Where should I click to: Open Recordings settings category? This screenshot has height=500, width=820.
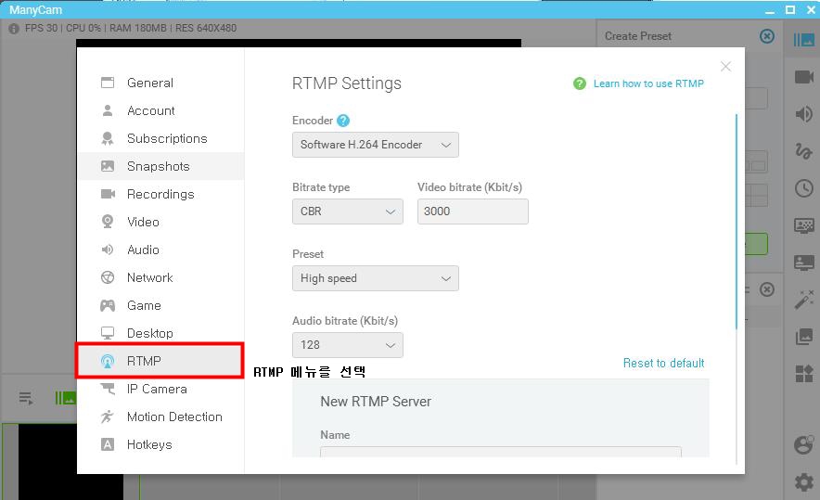click(x=160, y=194)
